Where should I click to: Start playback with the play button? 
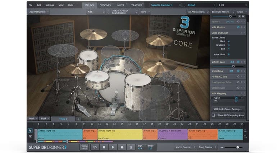click(113, 147)
